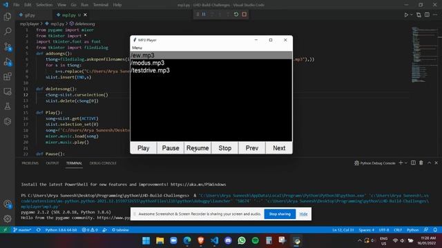Select the Python 3.8.6 64-bit interpreter
This screenshot has height=248, width=442.
[x=61, y=229]
